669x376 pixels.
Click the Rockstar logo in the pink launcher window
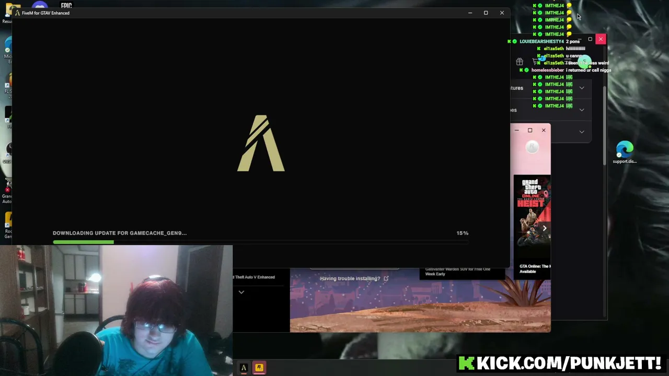click(532, 147)
